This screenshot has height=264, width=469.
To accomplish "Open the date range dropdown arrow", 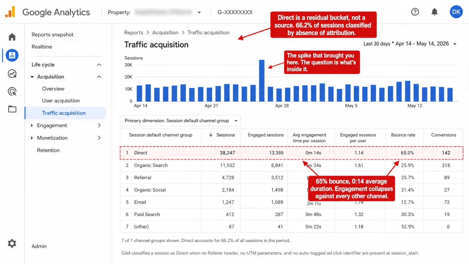I will [455, 44].
